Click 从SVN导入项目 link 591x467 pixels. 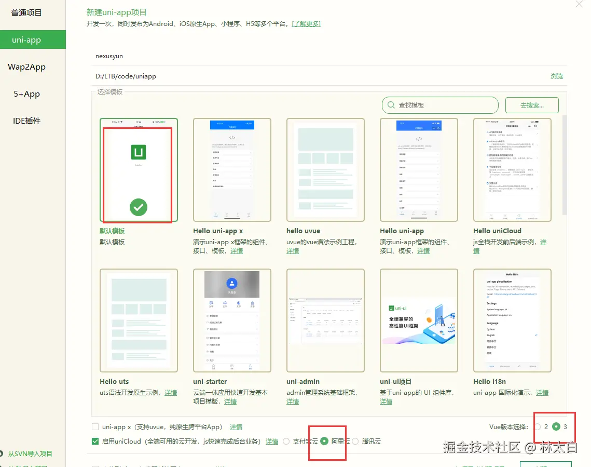click(x=30, y=454)
